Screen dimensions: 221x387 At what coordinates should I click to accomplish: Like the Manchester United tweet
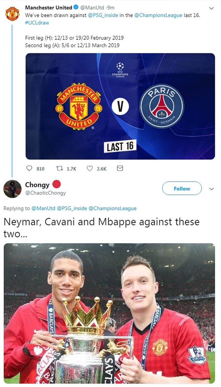click(90, 168)
